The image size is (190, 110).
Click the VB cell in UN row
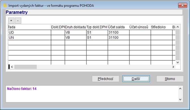[75, 38]
